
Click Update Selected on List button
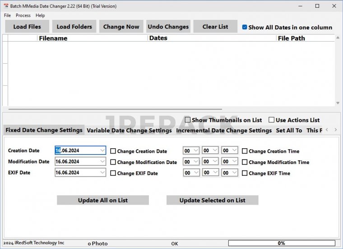[212, 200]
